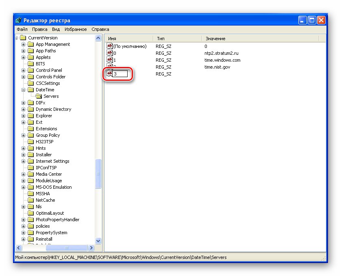Image resolution: width=341 pixels, height=276 pixels.
Task: Click string icon of value being renamed 3
Action: 110,73
